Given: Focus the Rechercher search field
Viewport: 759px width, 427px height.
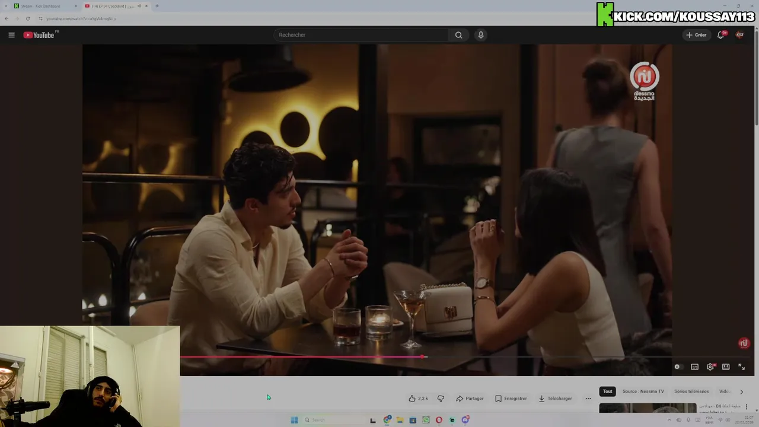Looking at the screenshot, I should 362,35.
